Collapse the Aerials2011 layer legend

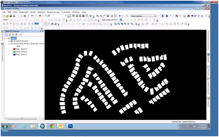[9, 44]
